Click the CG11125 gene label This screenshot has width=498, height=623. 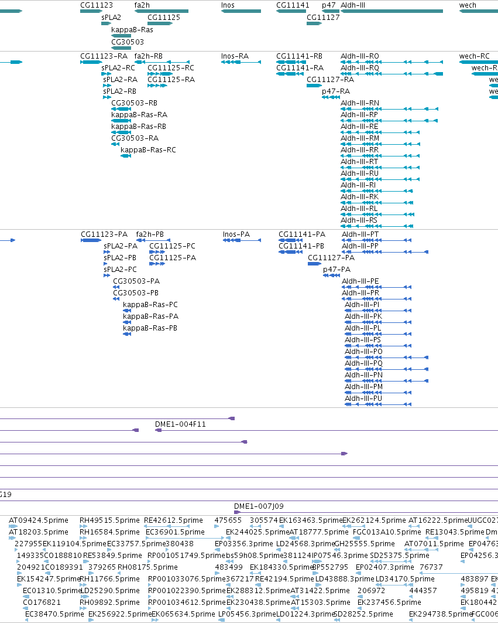coord(164,18)
